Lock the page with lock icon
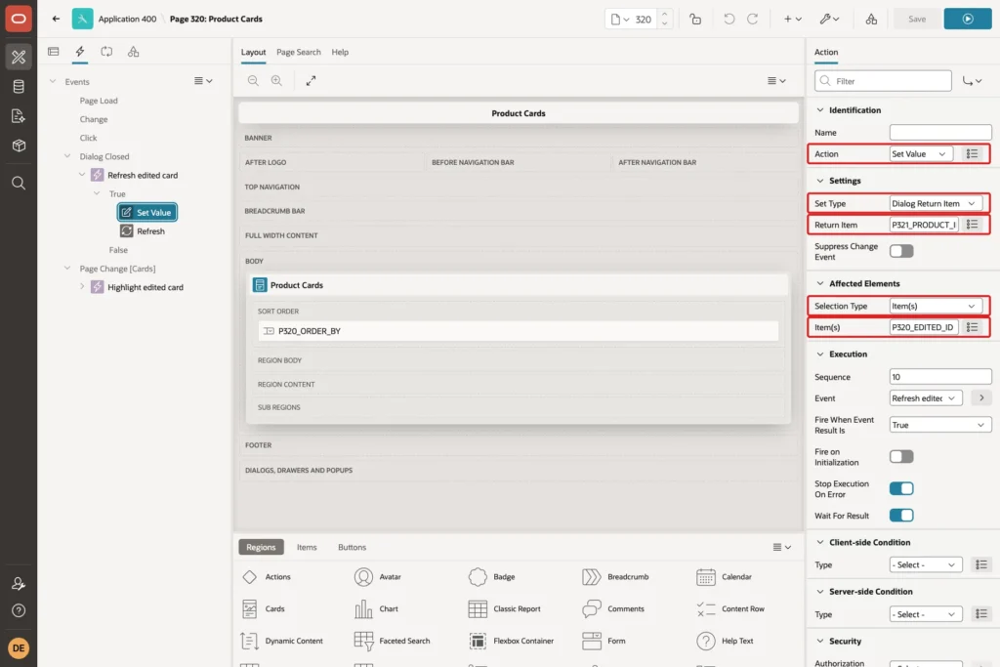The image size is (1000, 667). point(695,20)
